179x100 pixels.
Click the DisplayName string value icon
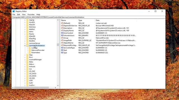click(x=62, y=31)
